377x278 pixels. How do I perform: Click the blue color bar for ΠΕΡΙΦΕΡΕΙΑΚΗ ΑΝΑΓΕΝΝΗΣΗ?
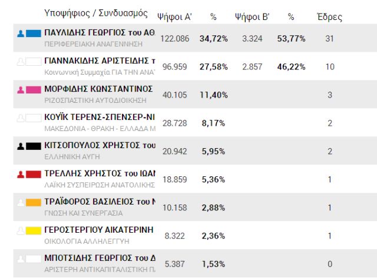coord(33,34)
